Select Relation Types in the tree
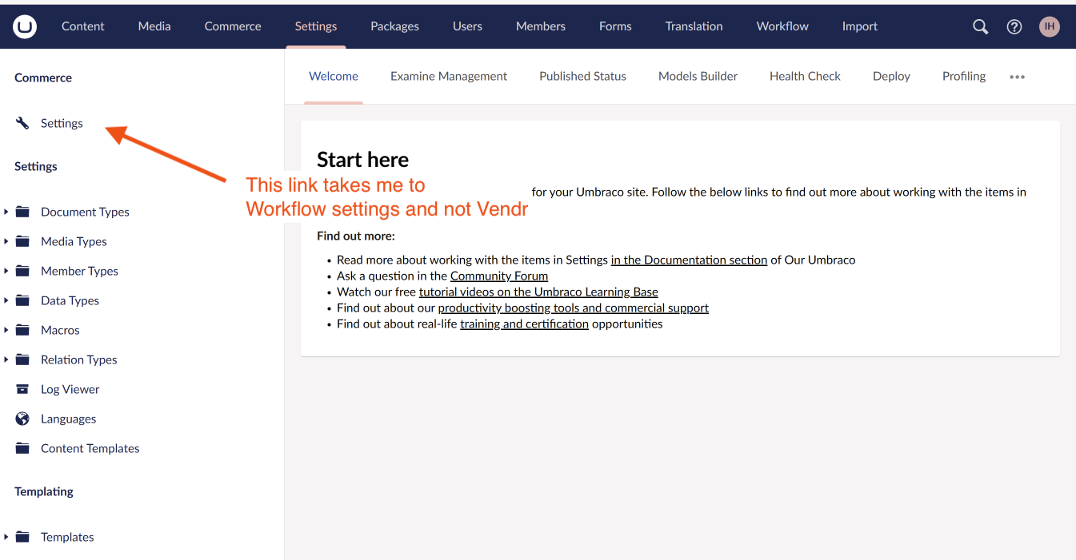 pyautogui.click(x=78, y=359)
